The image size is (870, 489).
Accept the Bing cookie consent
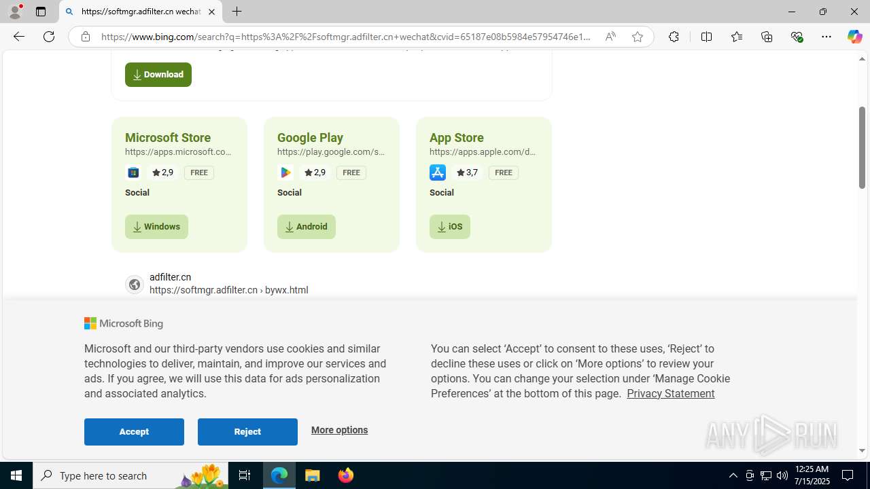click(x=134, y=432)
